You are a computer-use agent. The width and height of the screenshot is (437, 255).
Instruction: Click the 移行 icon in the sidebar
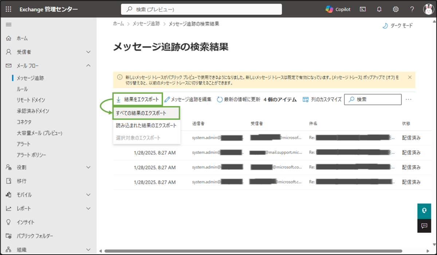tap(9, 181)
